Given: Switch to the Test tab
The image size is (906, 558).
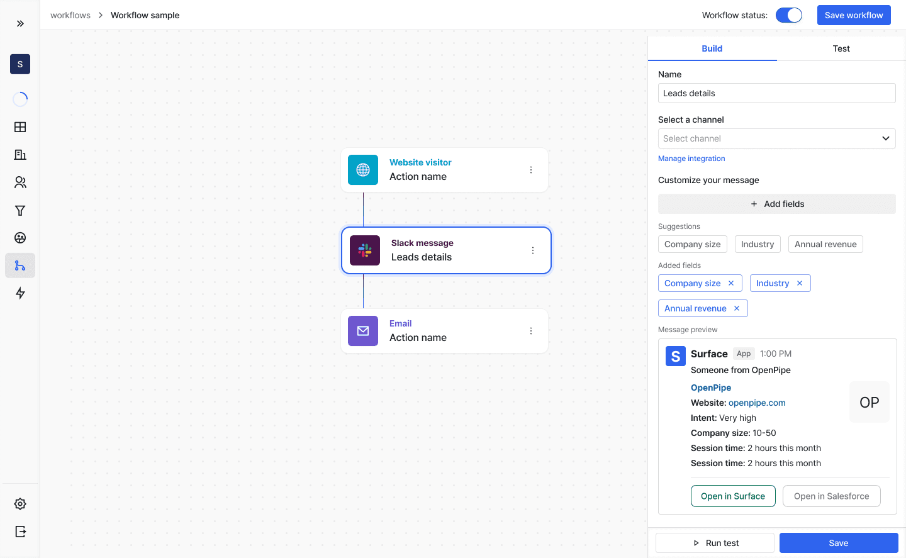Looking at the screenshot, I should (x=841, y=48).
